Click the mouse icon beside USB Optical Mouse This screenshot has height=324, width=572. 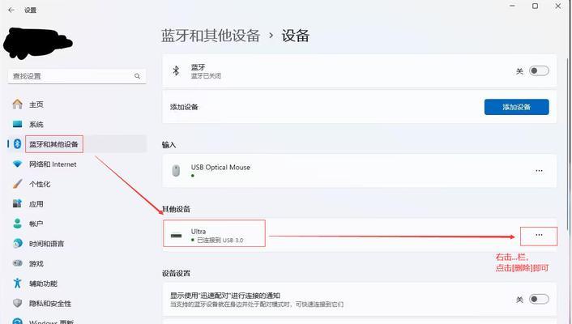point(176,170)
